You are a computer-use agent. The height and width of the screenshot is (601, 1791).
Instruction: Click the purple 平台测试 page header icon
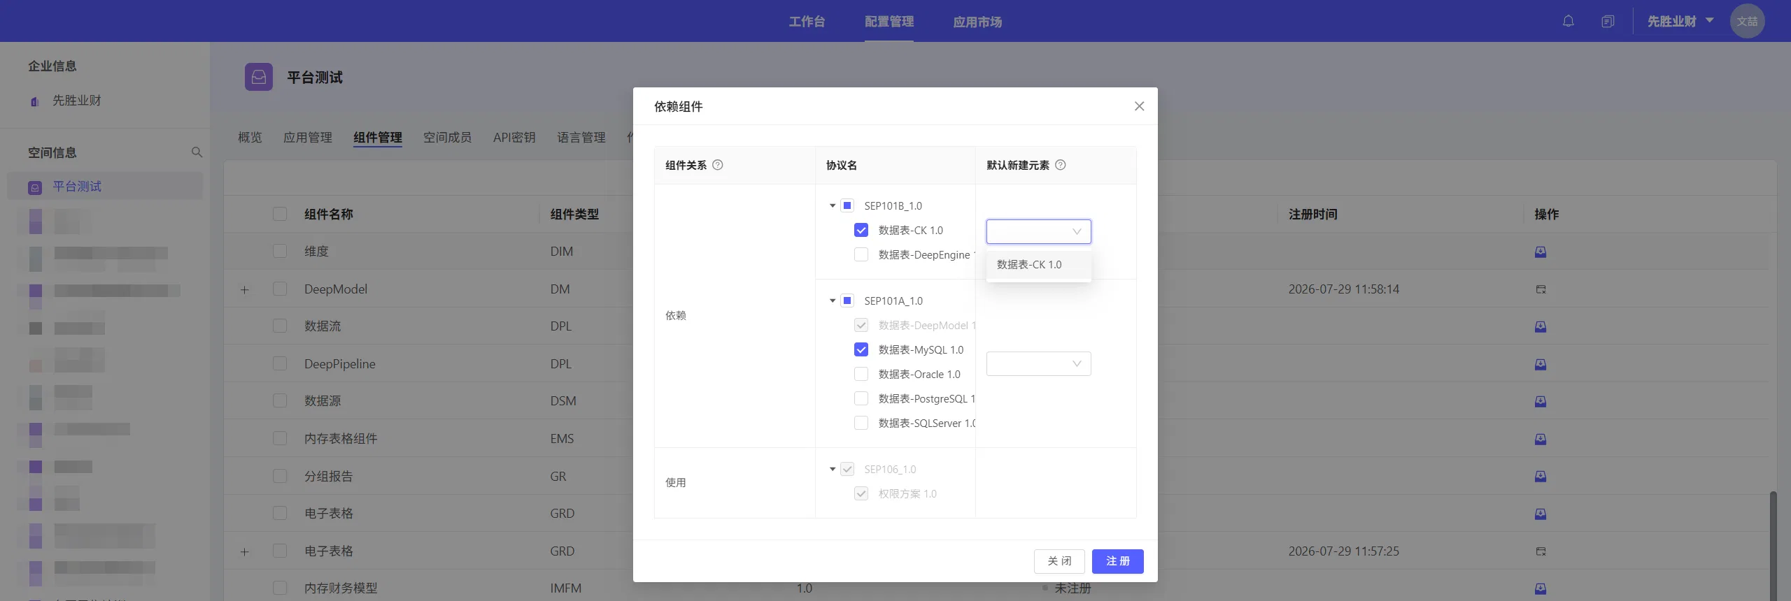click(259, 77)
